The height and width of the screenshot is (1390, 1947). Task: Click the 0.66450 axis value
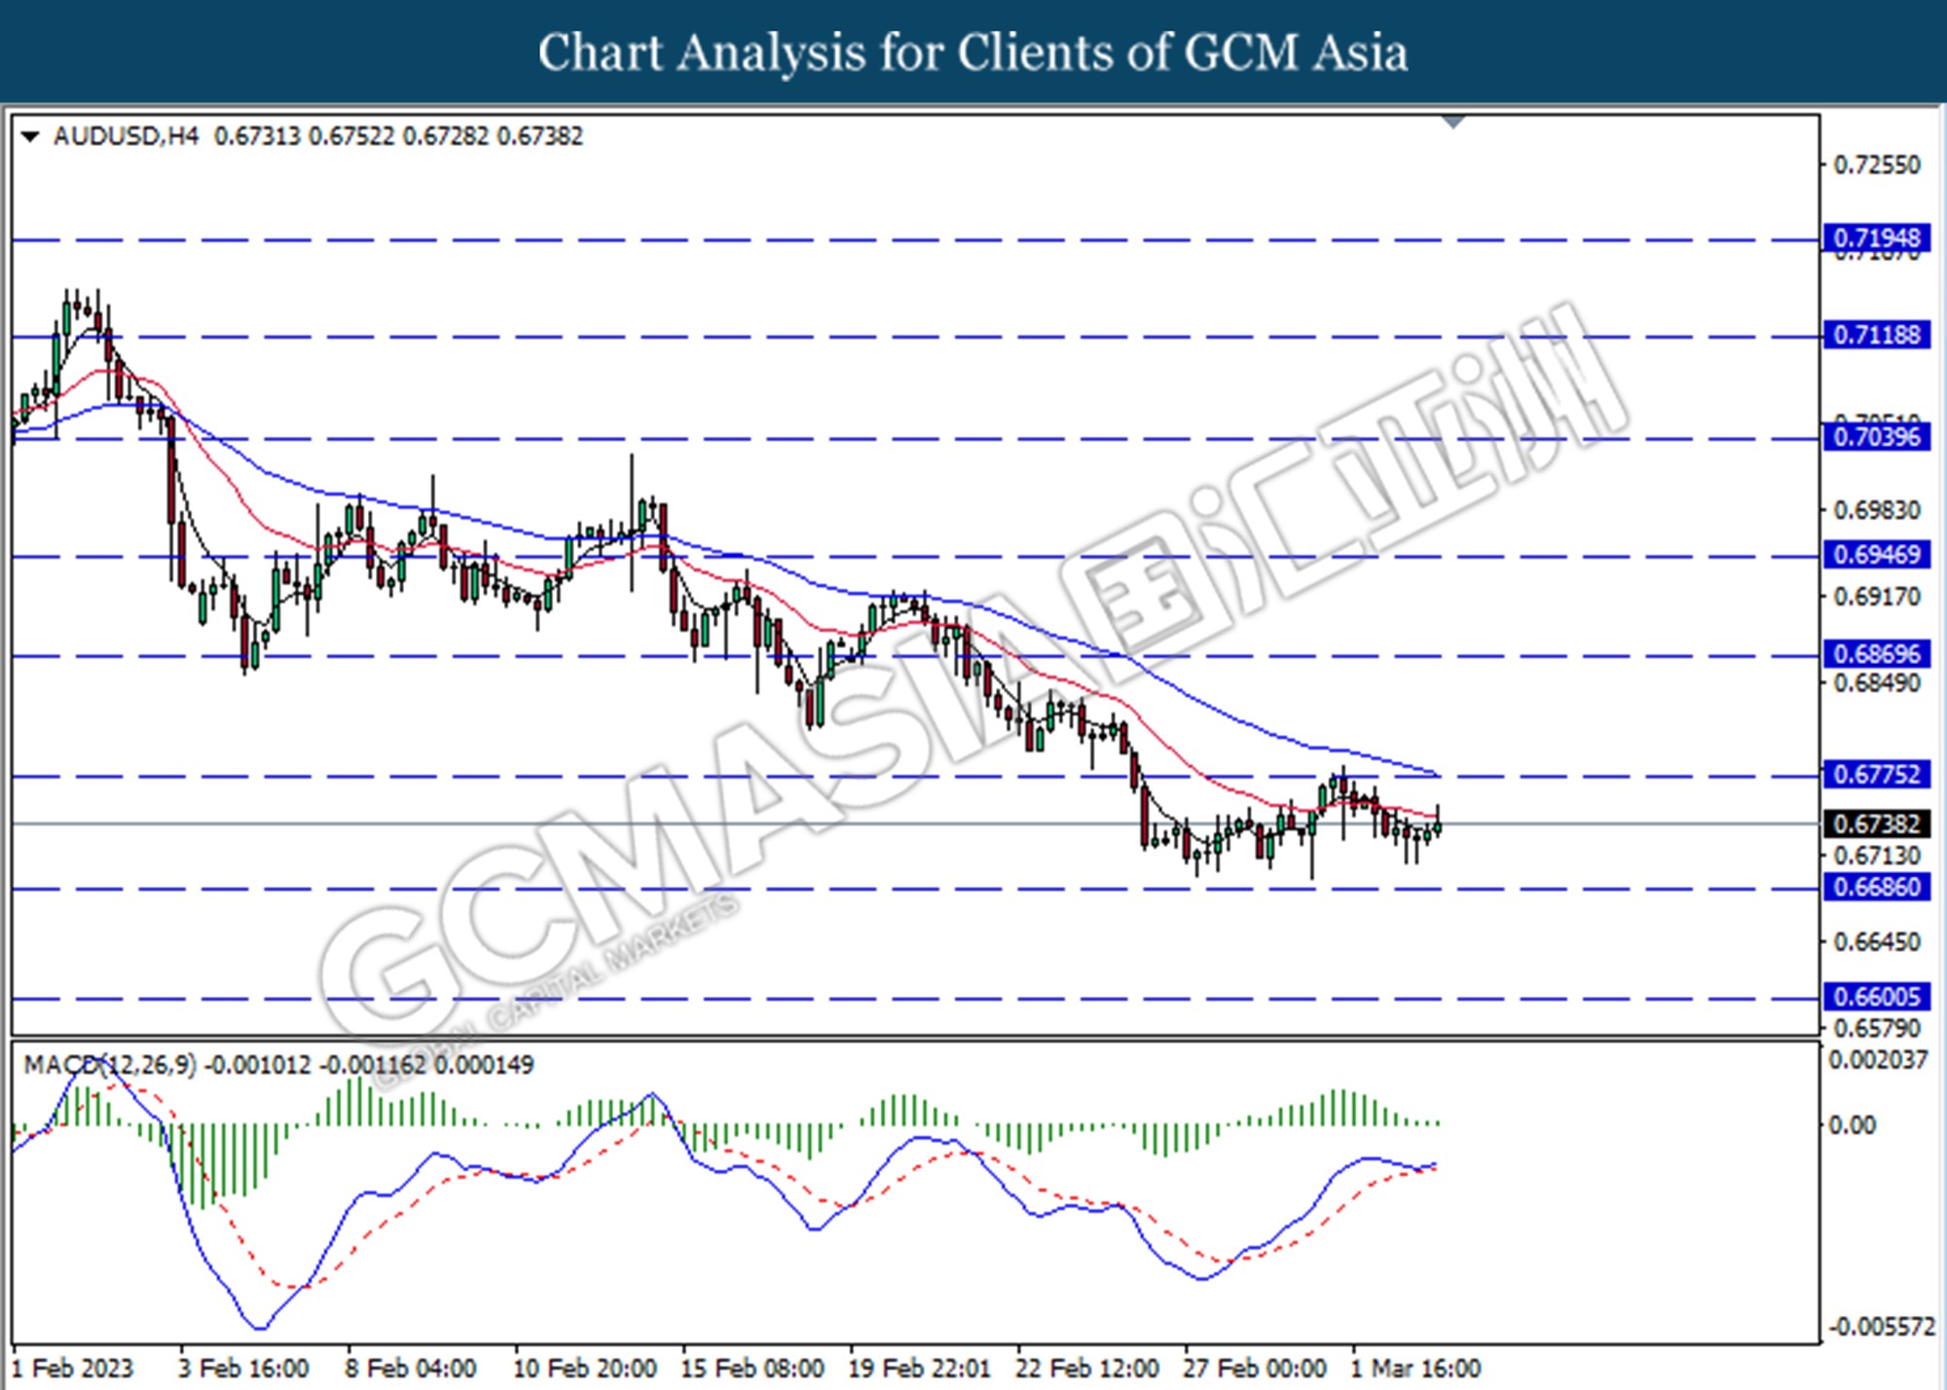tap(1877, 942)
